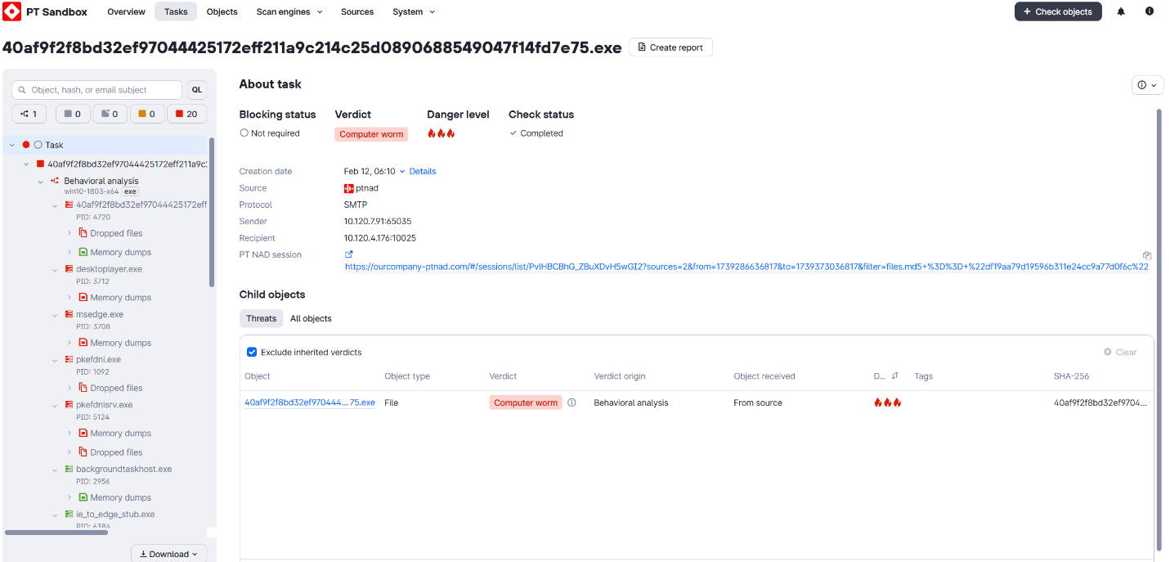Click the notifications bell icon
The width and height of the screenshot is (1170, 562).
[x=1121, y=11]
